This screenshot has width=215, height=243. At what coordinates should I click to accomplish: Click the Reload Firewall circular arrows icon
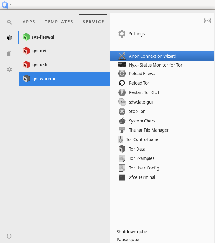pos(122,74)
